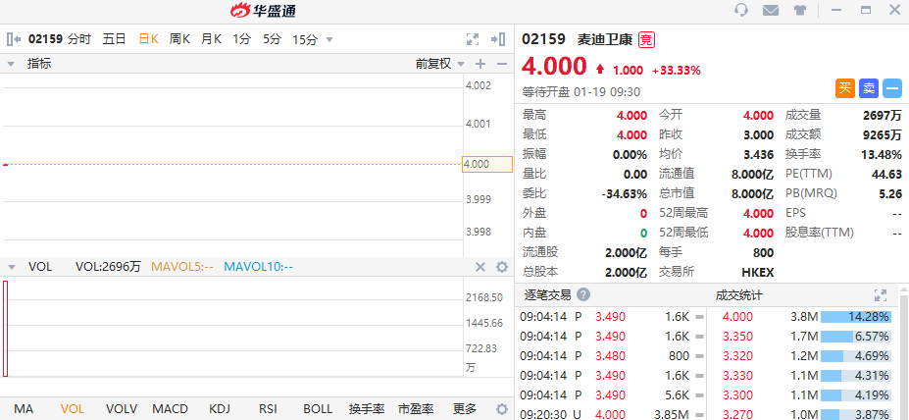Click the 4.000 price axis label box
This screenshot has height=420, width=909.
487,164
